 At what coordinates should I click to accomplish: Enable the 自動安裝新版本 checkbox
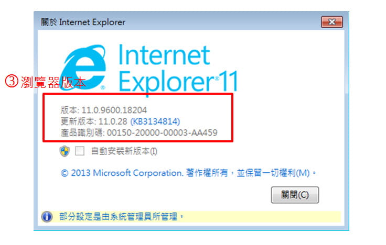point(80,151)
